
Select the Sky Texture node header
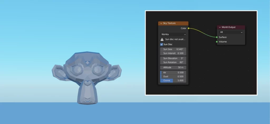click(x=173, y=23)
